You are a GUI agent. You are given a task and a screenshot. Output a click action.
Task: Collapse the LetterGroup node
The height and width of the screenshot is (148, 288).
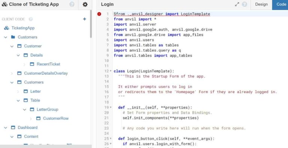tap(24, 110)
